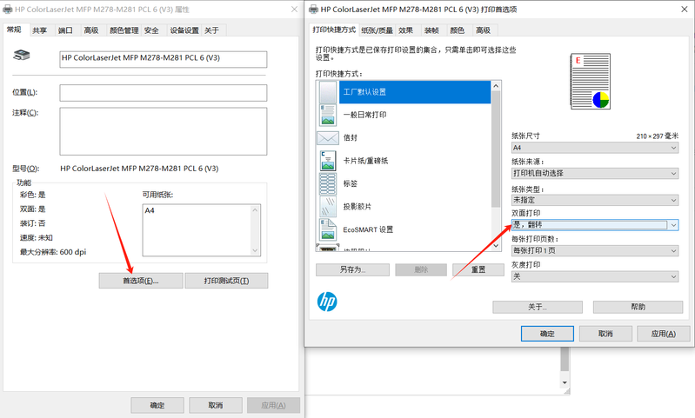Select the EcoSMART 设置 shortcut icon
Image resolution: width=695 pixels, height=418 pixels.
(328, 229)
